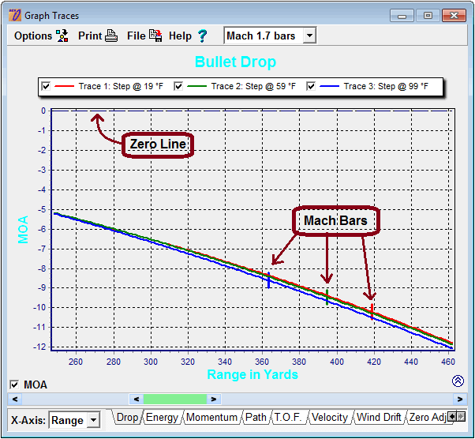Click the -12 label on the y-axis
This screenshot has width=475, height=439.
(39, 347)
